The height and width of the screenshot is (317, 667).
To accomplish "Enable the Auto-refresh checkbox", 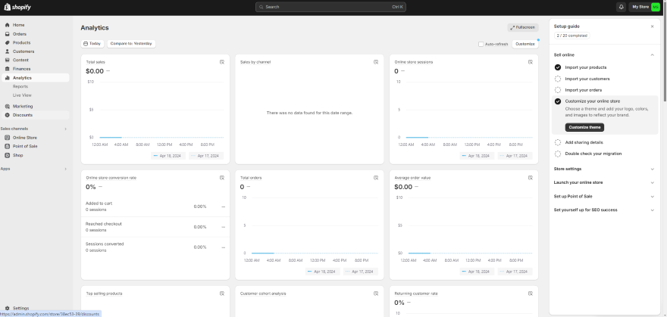I will pos(481,44).
